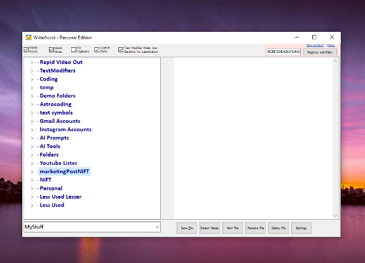Image resolution: width=365 pixels, height=263 pixels.
Task: Click the registration code input field
Action: [284, 52]
